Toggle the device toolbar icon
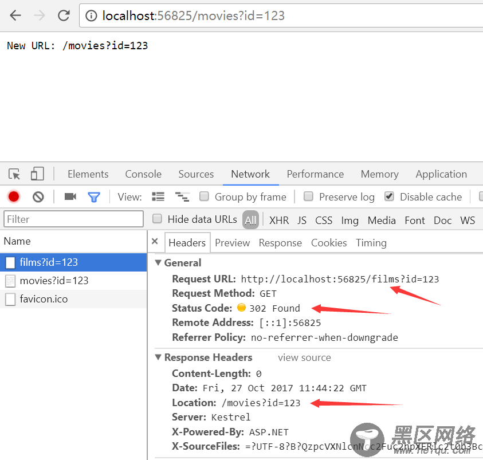 click(37, 174)
